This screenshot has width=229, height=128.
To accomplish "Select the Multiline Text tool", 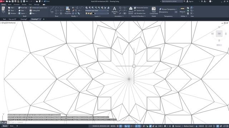I will [x=114, y=10].
